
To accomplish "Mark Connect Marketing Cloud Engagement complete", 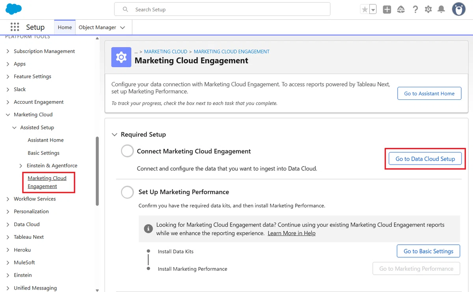I will pyautogui.click(x=127, y=151).
